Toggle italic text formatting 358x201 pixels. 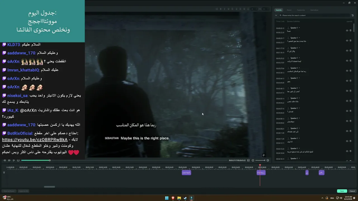tap(224, 9)
